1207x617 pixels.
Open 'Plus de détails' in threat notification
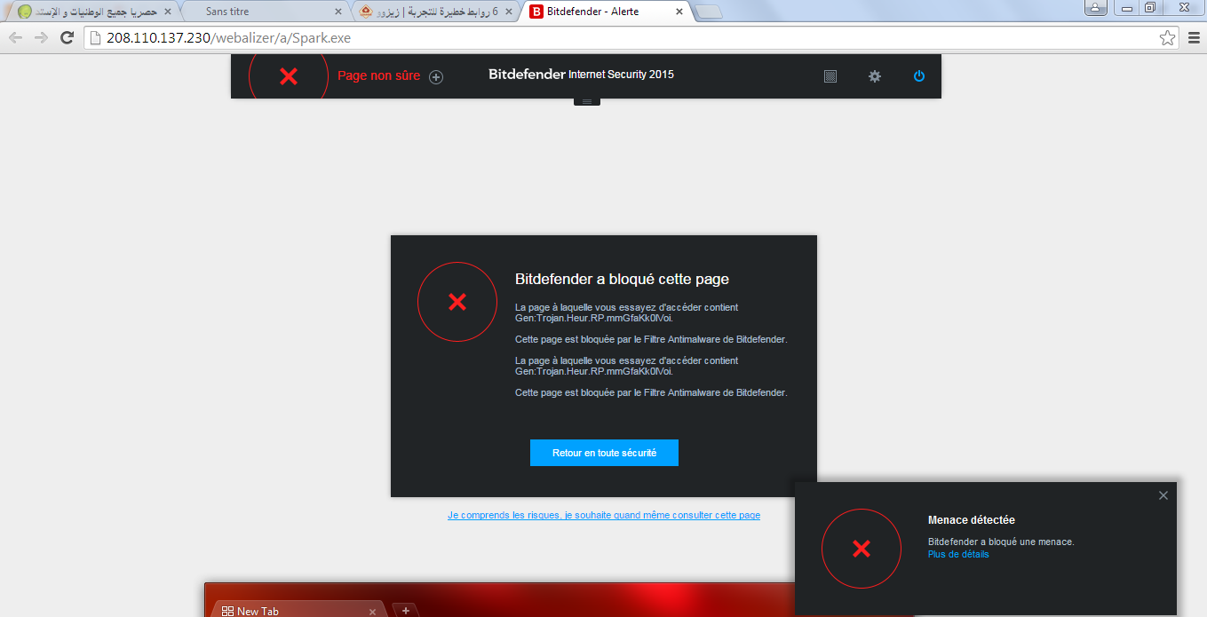coord(958,554)
